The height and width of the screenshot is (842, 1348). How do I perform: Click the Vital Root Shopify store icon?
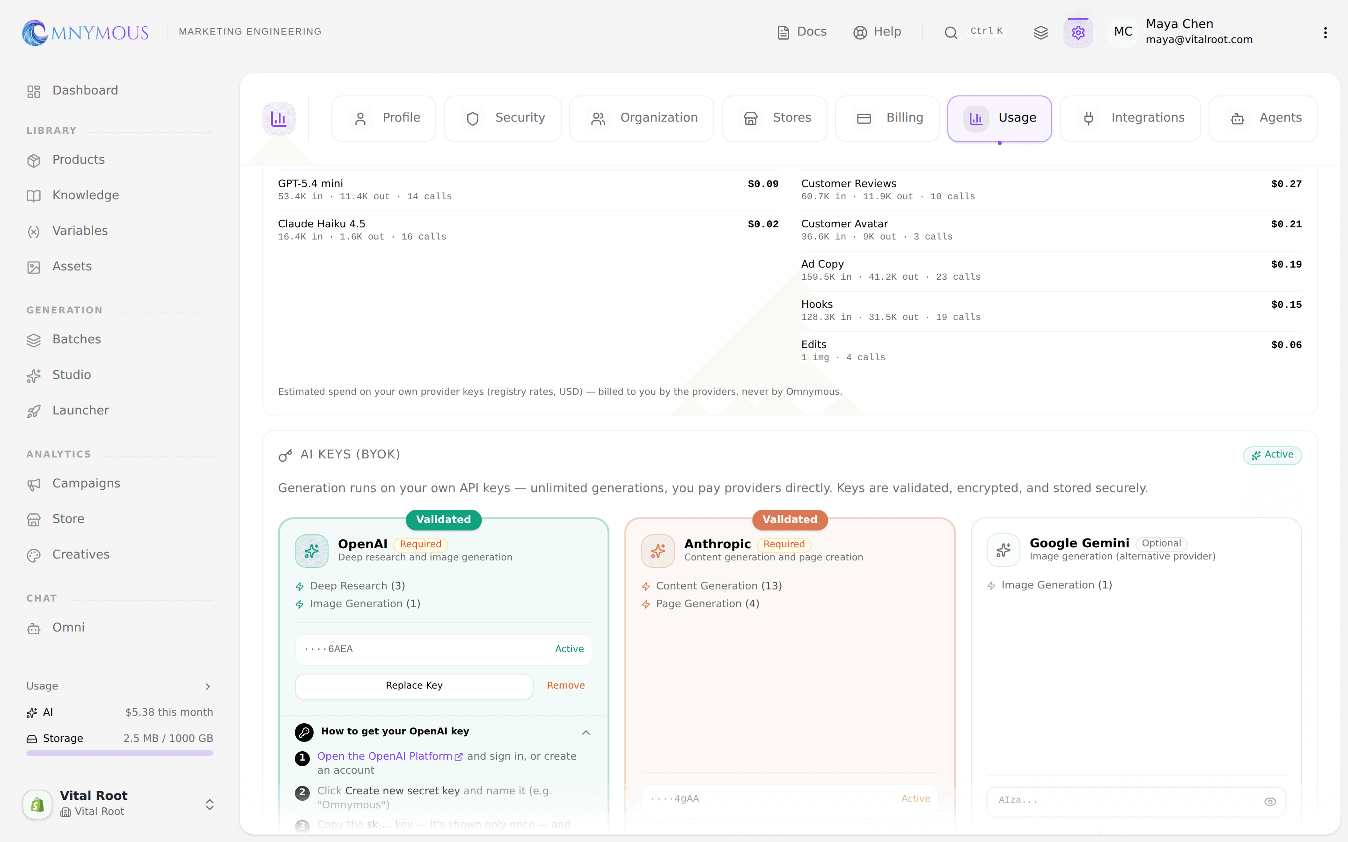click(37, 804)
